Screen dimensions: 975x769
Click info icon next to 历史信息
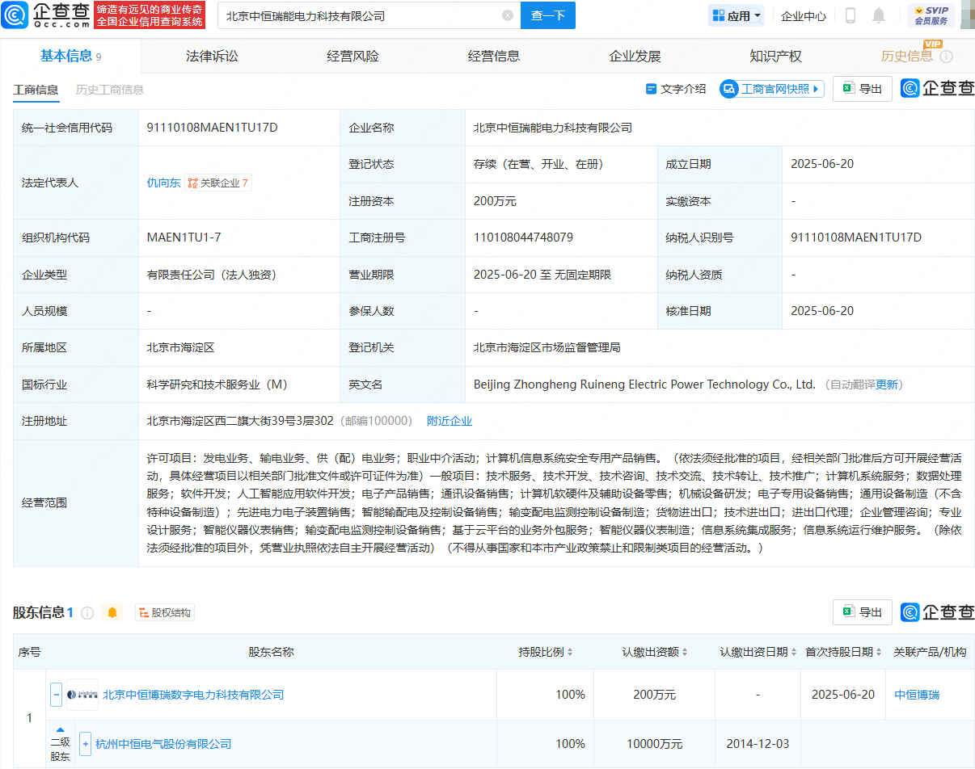946,57
